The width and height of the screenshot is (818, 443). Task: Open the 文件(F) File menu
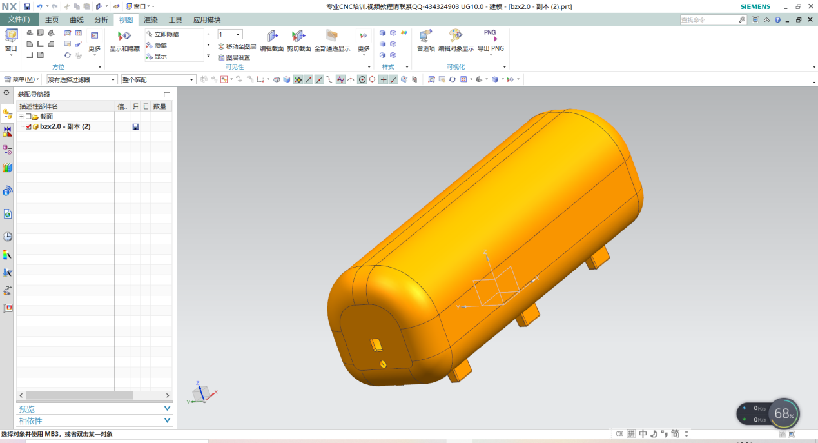coord(19,19)
